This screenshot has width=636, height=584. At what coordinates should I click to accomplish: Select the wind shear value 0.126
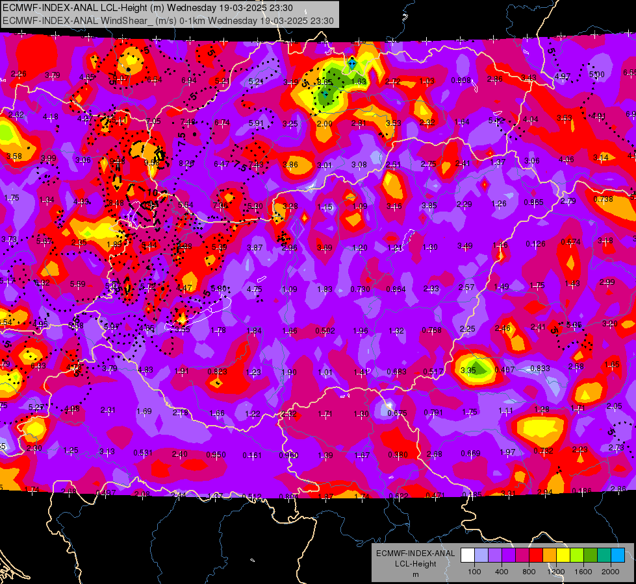coord(535,243)
